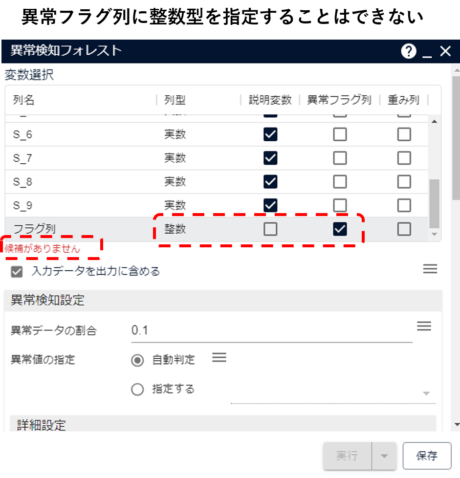Close the 異常検知フォレスト dialog
The width and height of the screenshot is (460, 478).
click(x=445, y=51)
